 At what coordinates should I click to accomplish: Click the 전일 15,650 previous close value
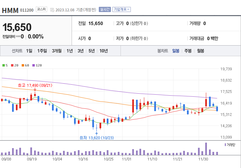coord(91,23)
